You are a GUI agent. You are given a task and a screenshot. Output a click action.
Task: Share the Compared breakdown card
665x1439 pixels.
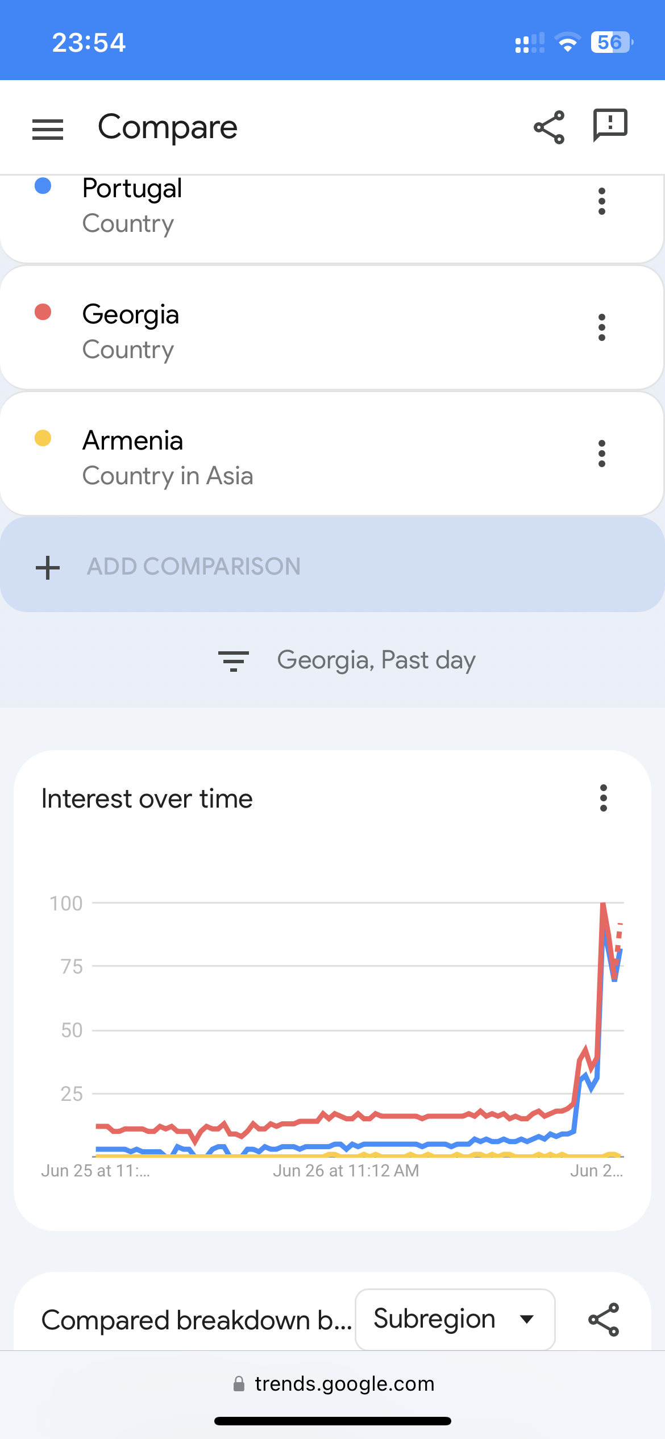(603, 1319)
